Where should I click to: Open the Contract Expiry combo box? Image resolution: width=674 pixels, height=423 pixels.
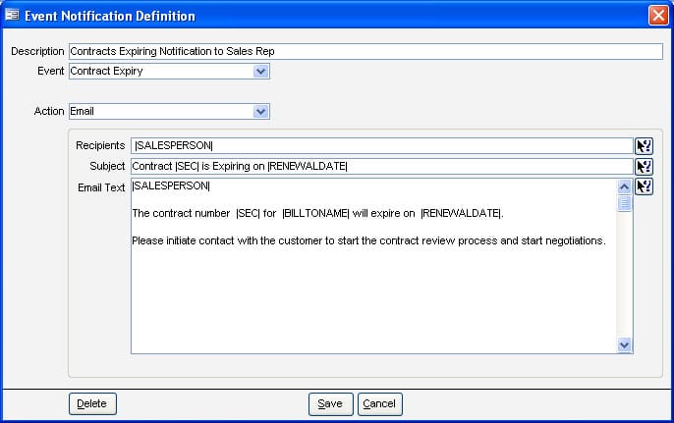(169, 72)
